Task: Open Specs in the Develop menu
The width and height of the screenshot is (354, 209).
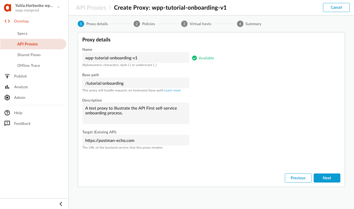Action: (x=22, y=33)
